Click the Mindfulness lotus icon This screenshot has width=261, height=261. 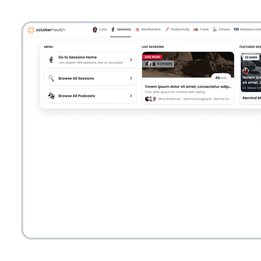coord(137,29)
